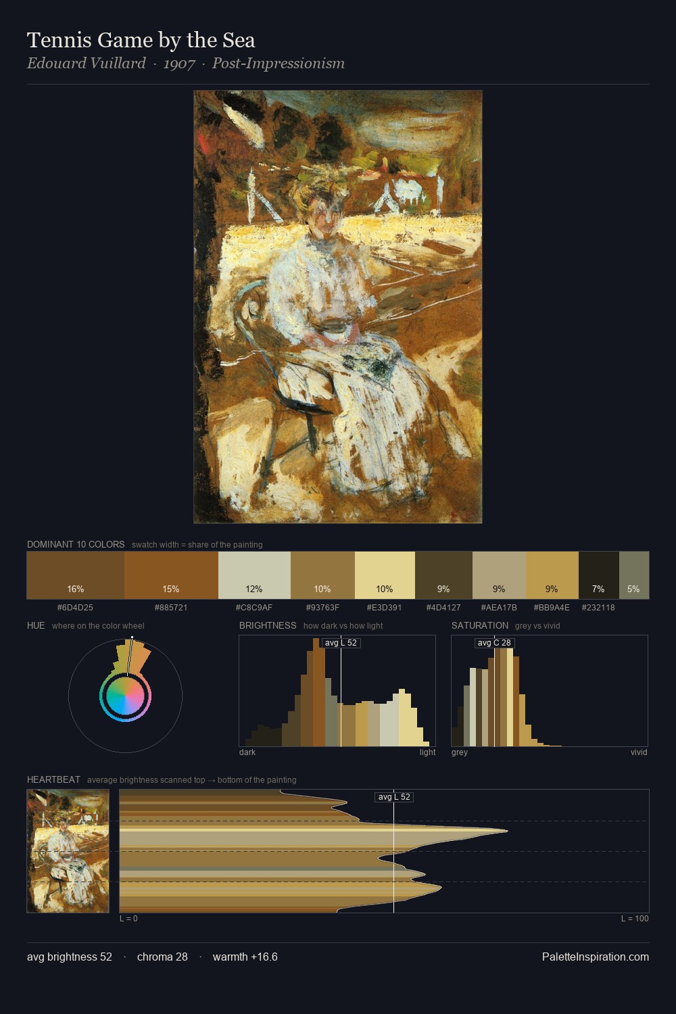Click the artist name 'Edouard Vuillard'
Viewport: 676px width, 1014px height.
pyautogui.click(x=87, y=64)
